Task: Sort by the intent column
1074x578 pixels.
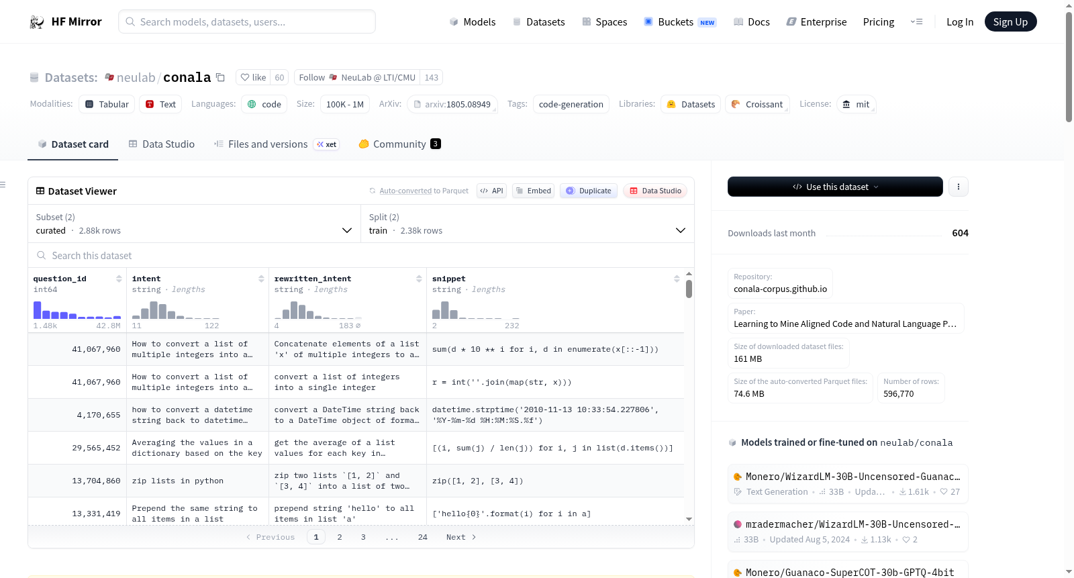Action: tap(261, 279)
